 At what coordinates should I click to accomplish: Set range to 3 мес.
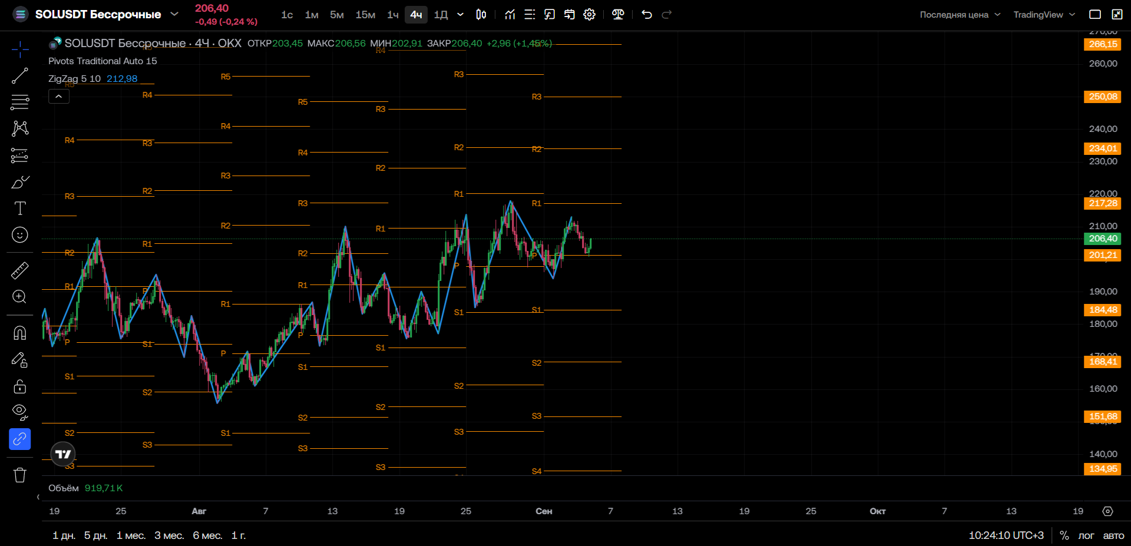[169, 536]
